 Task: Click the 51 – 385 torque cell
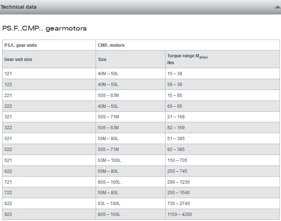click(x=222, y=138)
